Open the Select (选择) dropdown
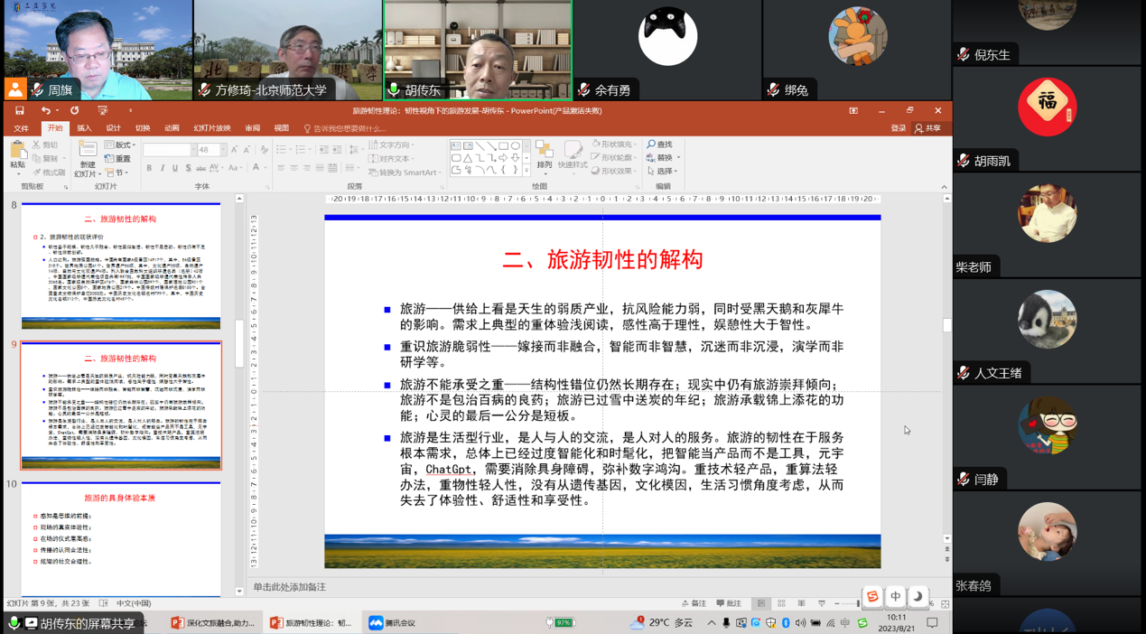 click(x=664, y=171)
